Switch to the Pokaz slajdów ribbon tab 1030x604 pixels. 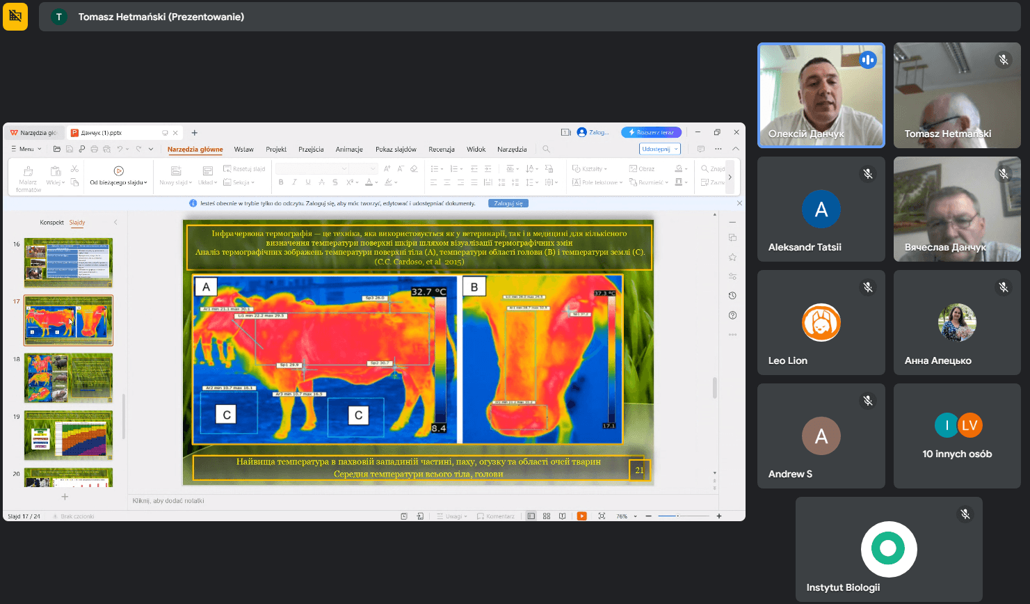point(396,149)
